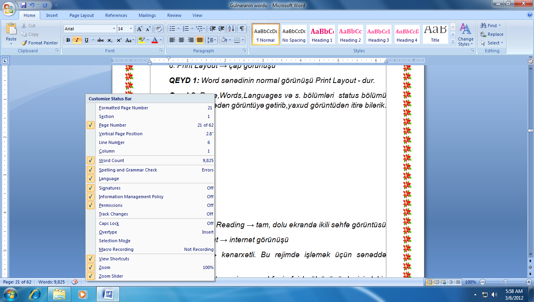The image size is (534, 302).
Task: Toggle Bold formatting
Action: point(68,40)
